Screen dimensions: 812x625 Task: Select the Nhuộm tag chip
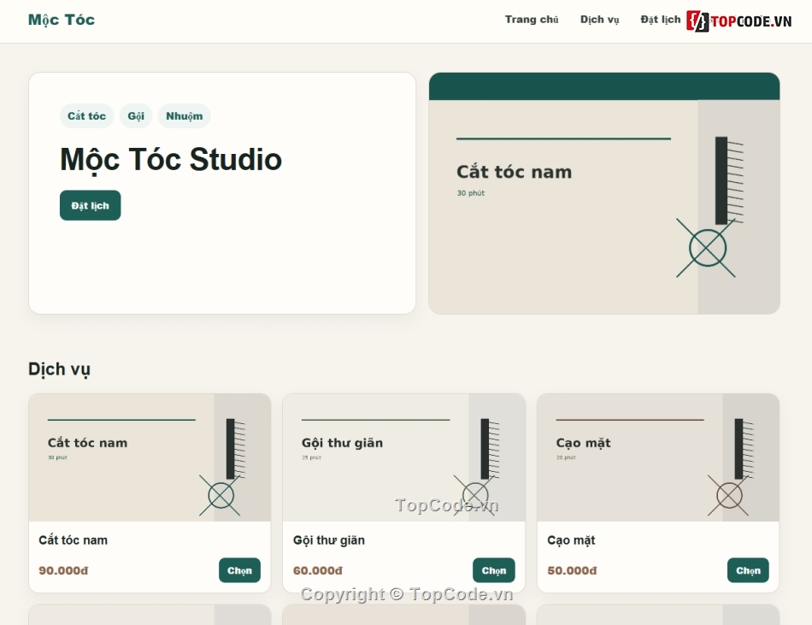pyautogui.click(x=184, y=116)
